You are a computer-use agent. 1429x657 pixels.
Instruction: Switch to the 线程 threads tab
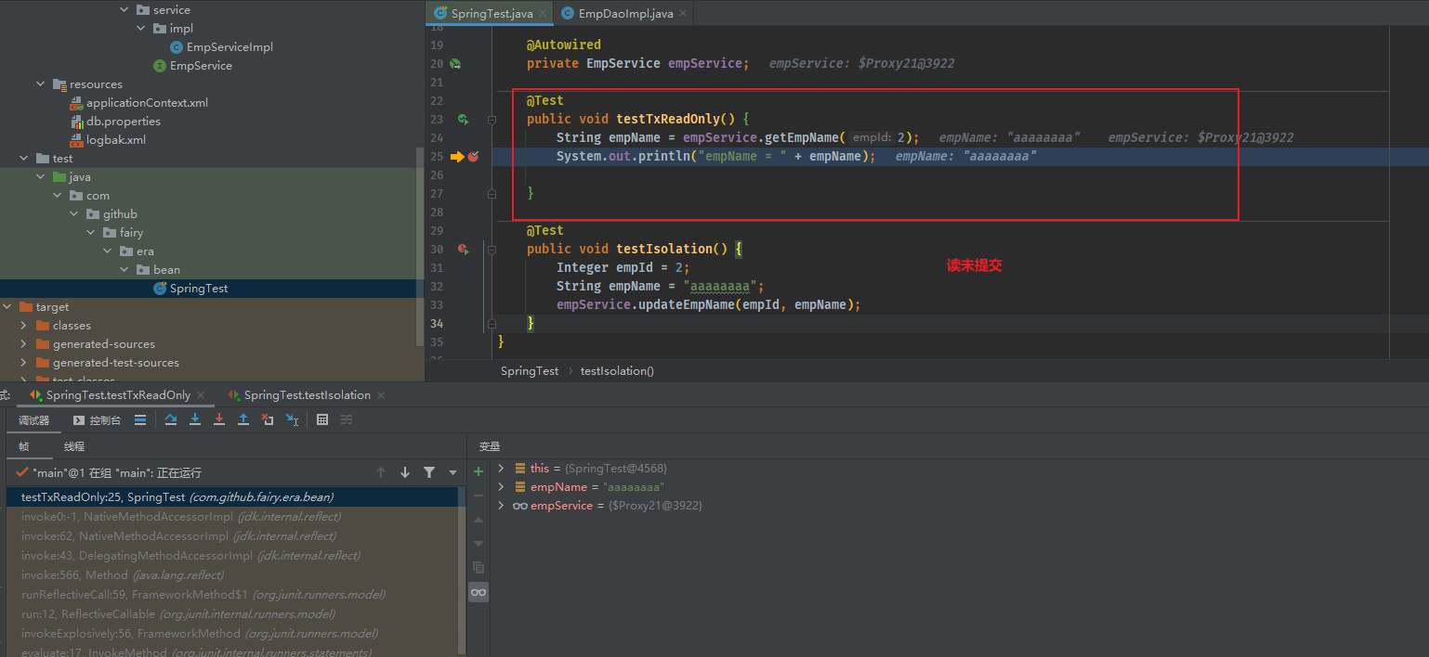[x=74, y=446]
